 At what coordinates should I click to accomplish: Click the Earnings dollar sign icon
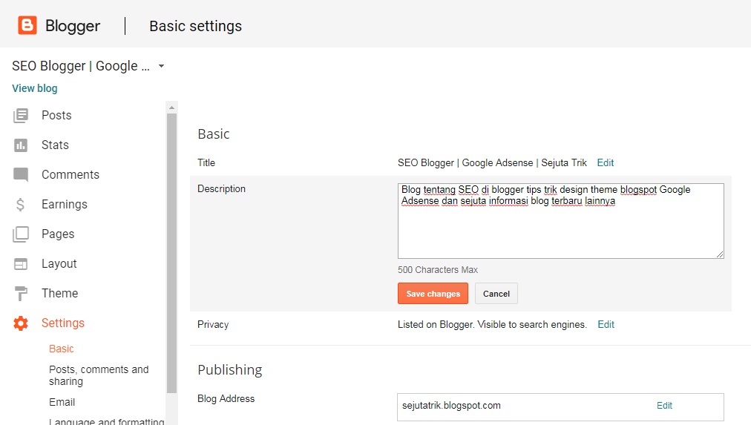pos(20,205)
